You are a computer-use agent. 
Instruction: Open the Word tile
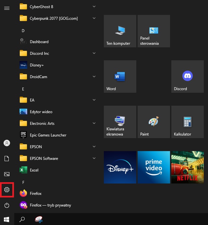[120, 77]
